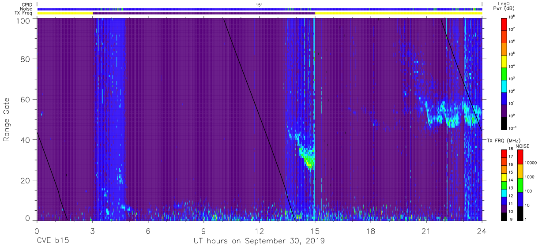Click the '1000' label on NOISE scale
The height and width of the screenshot is (250, 542).
pos(530,177)
